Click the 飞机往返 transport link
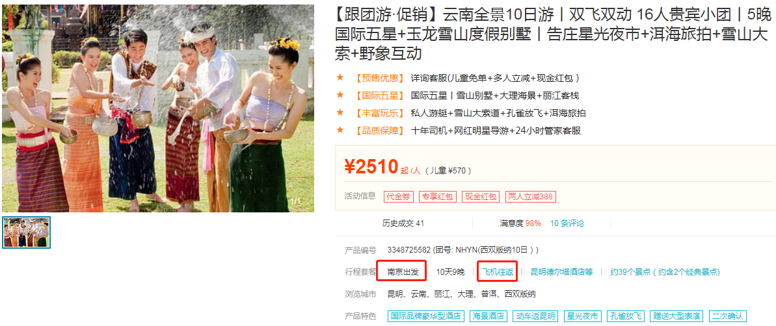This screenshot has width=776, height=326. [x=498, y=271]
